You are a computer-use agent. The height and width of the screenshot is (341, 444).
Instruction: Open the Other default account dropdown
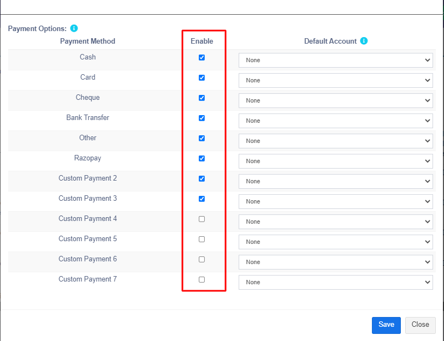(x=335, y=141)
